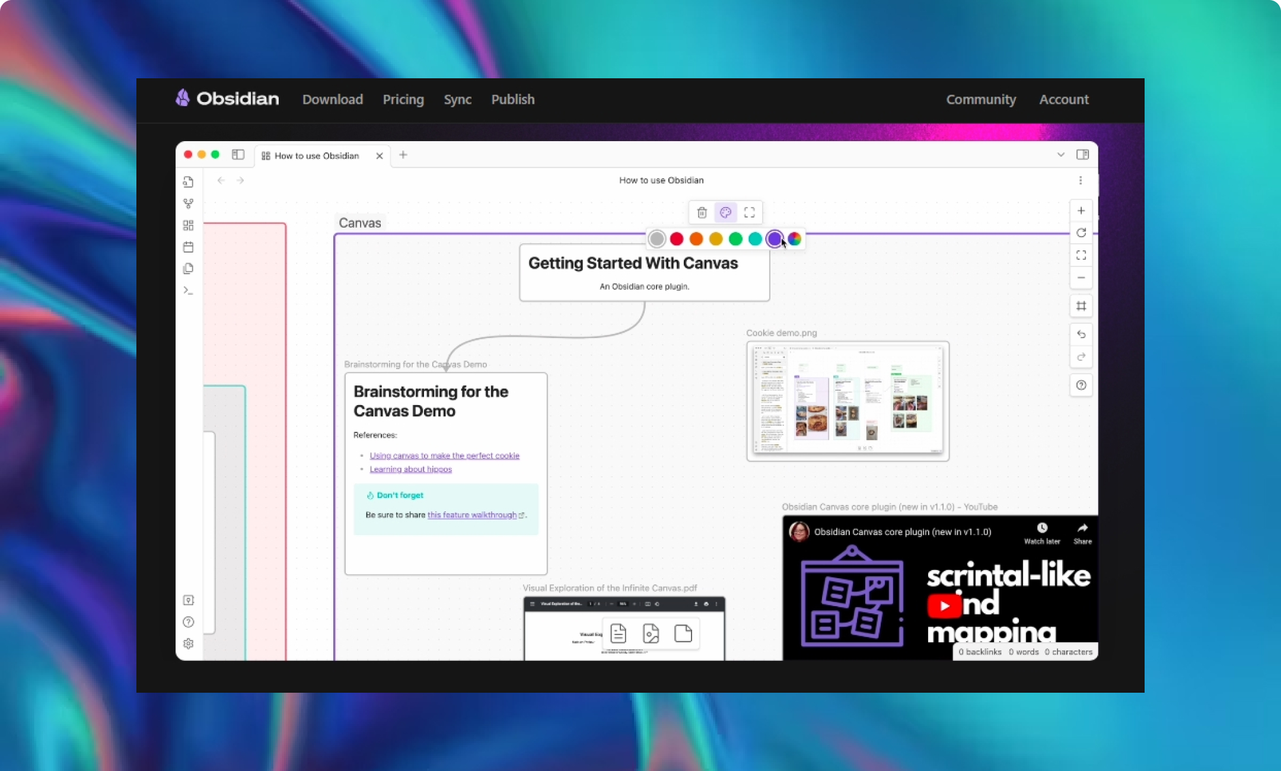Image resolution: width=1281 pixels, height=771 pixels.
Task: Open the Account link
Action: point(1064,100)
